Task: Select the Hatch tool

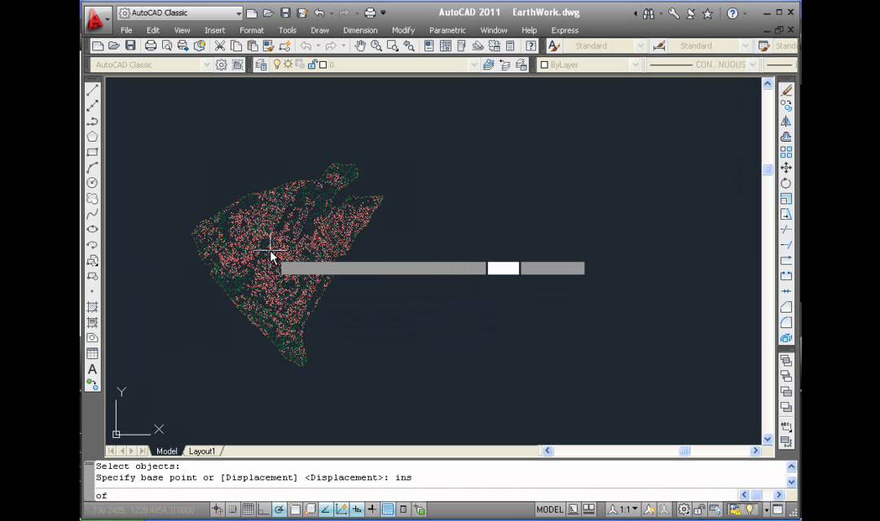Action: pyautogui.click(x=93, y=307)
